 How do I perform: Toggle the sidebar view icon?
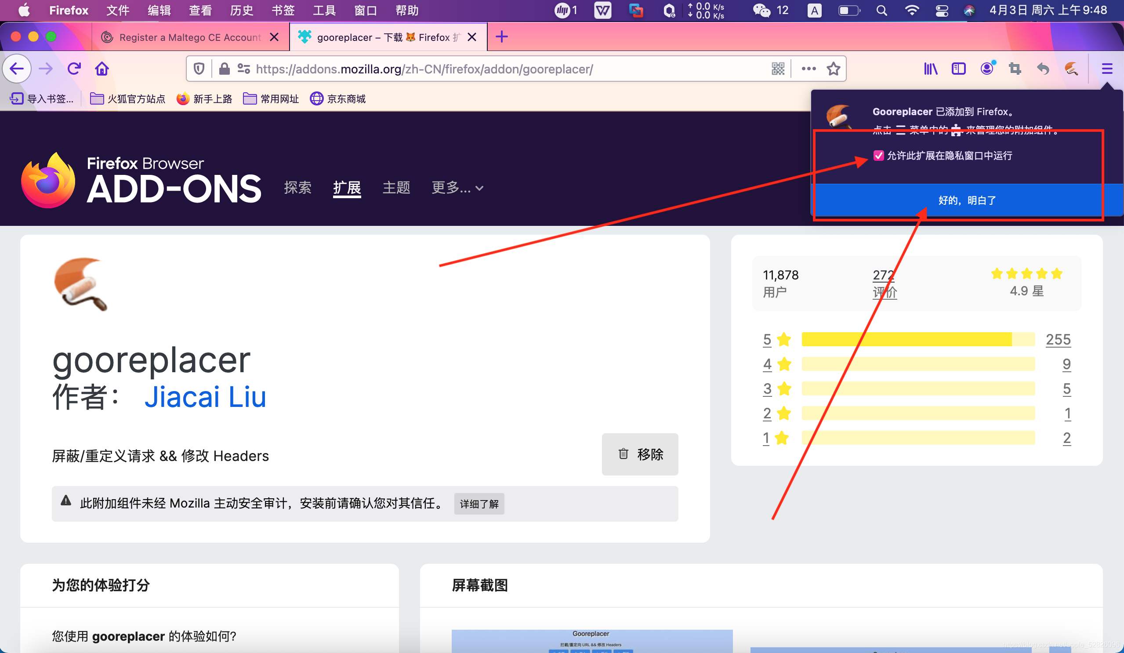pos(958,69)
